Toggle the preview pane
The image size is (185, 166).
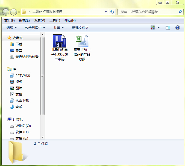168,28
